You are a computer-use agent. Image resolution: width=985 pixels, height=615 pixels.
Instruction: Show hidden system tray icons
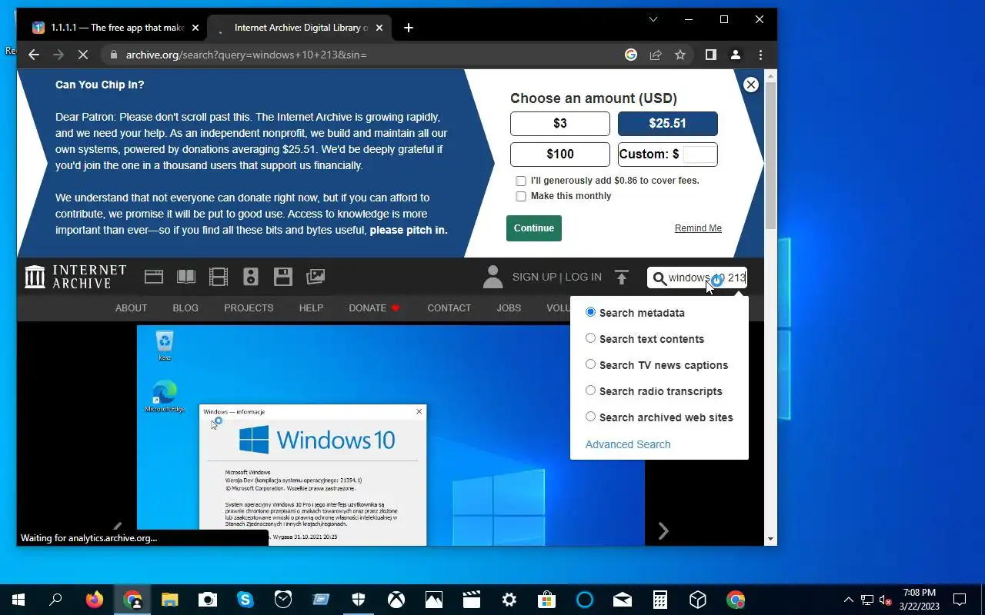[849, 600]
